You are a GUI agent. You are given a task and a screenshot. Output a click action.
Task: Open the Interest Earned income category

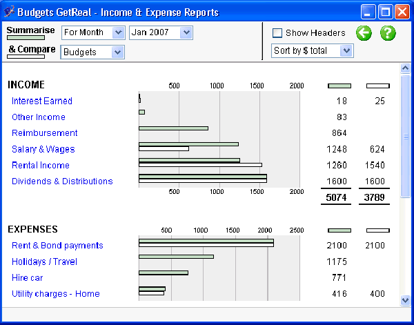(42, 101)
